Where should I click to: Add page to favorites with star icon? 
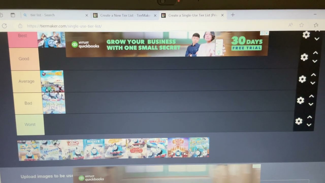click(x=301, y=25)
